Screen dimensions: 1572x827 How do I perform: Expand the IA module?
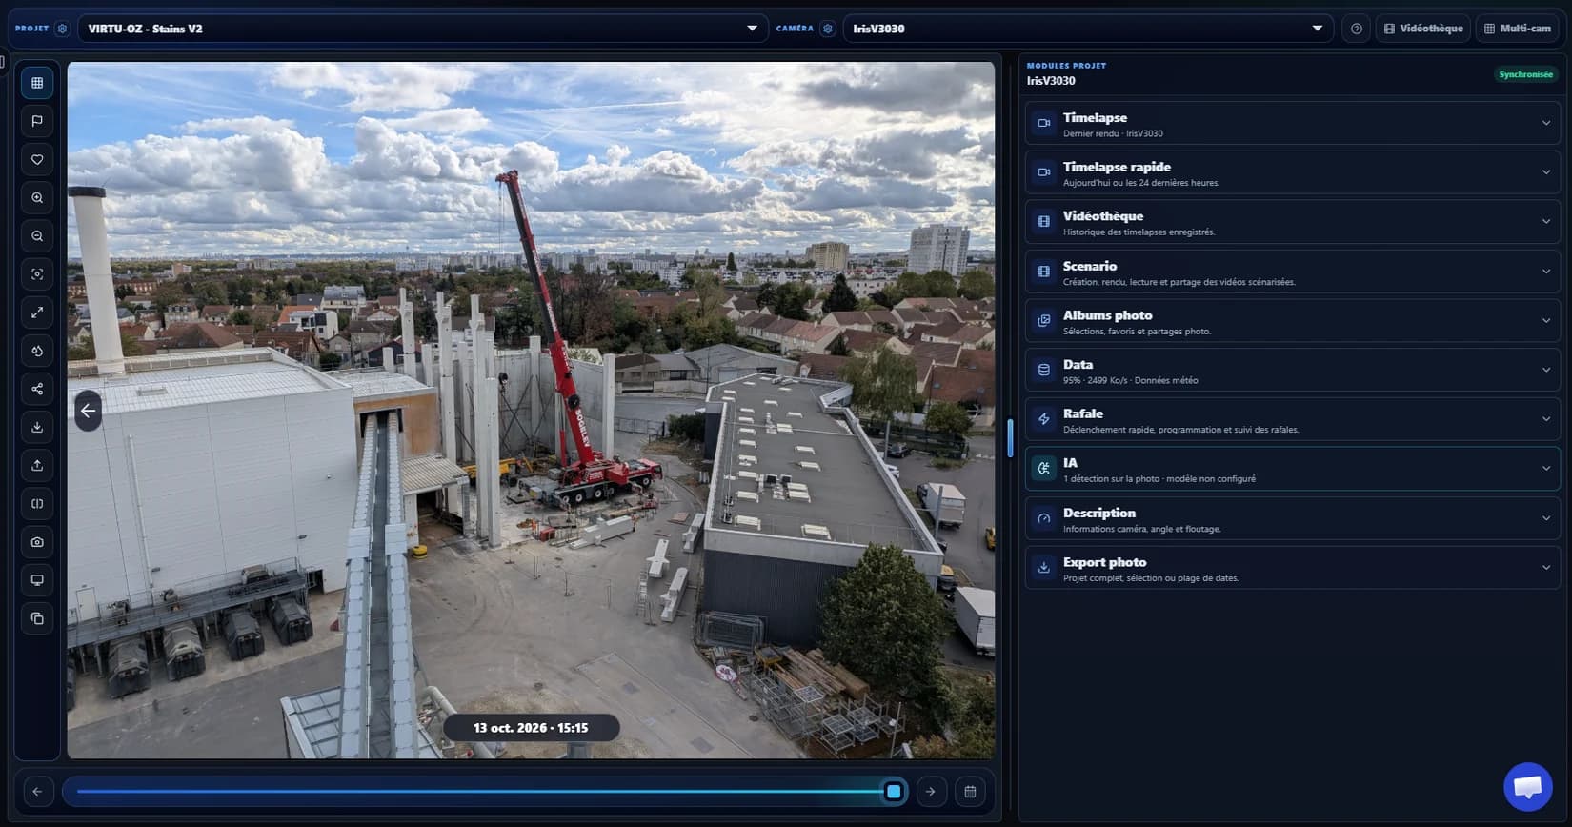coord(1292,469)
